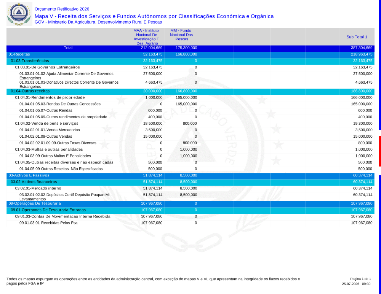Click 'Outras Taxas Diversas' row label

58,143
